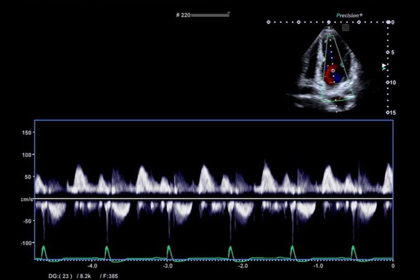Click the leftmost diamond on top ruler
This screenshot has height=280, width=420.
(x=268, y=22)
